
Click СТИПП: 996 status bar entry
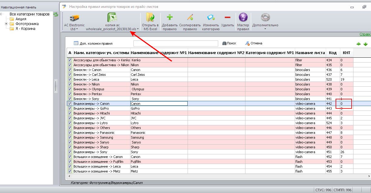(343, 190)
